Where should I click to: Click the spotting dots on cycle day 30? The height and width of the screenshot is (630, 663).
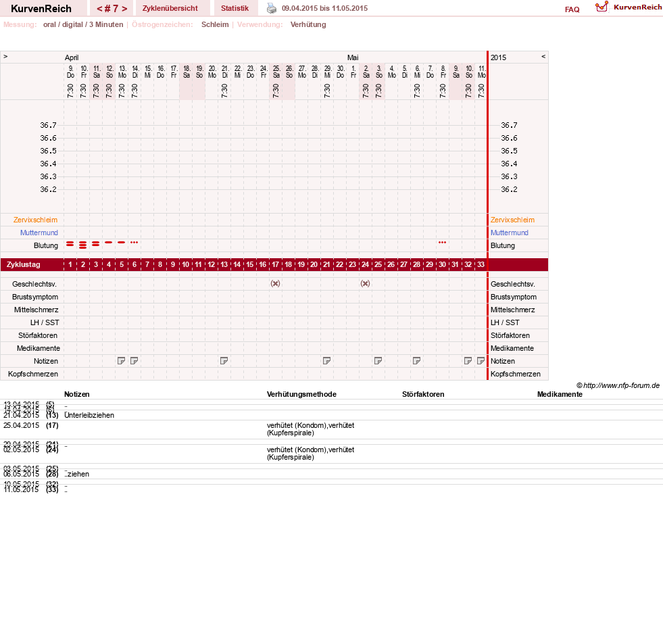pyautogui.click(x=442, y=242)
